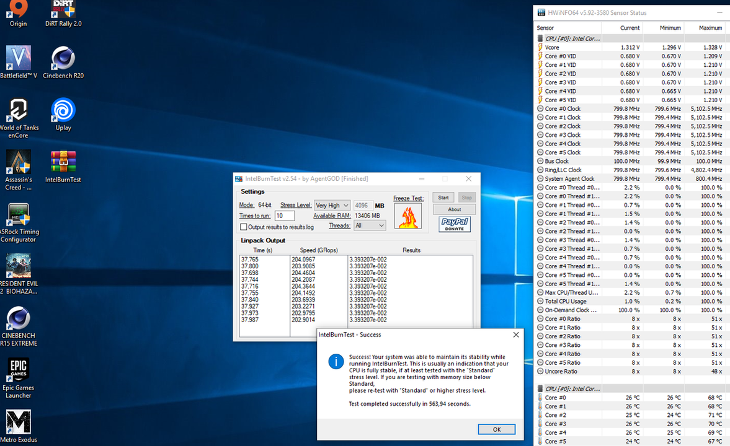This screenshot has height=446, width=730.
Task: Click the Linpack speed value 204.0967
Action: 303,260
